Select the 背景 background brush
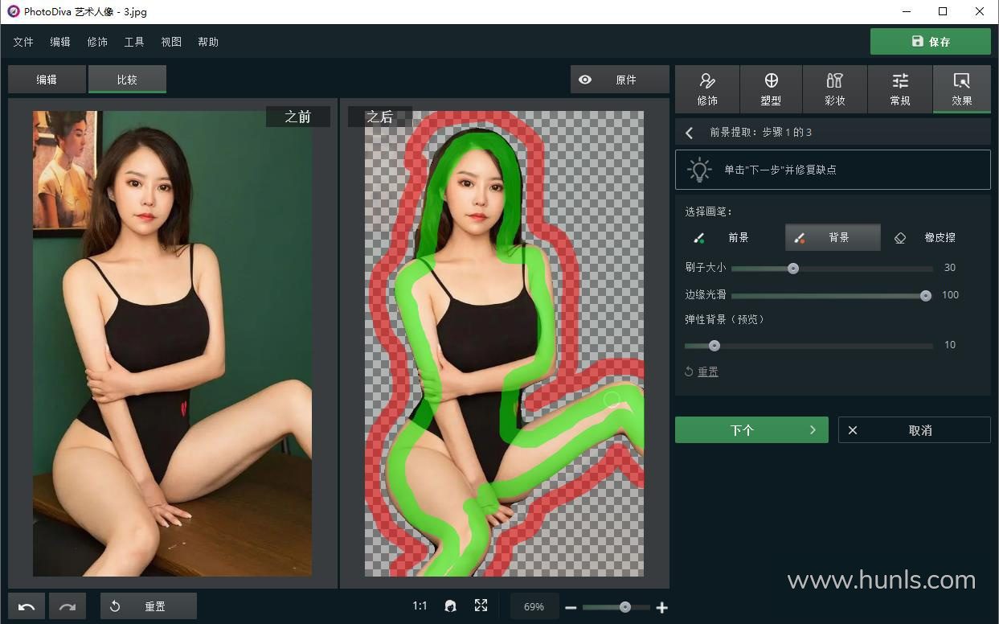 click(x=833, y=237)
